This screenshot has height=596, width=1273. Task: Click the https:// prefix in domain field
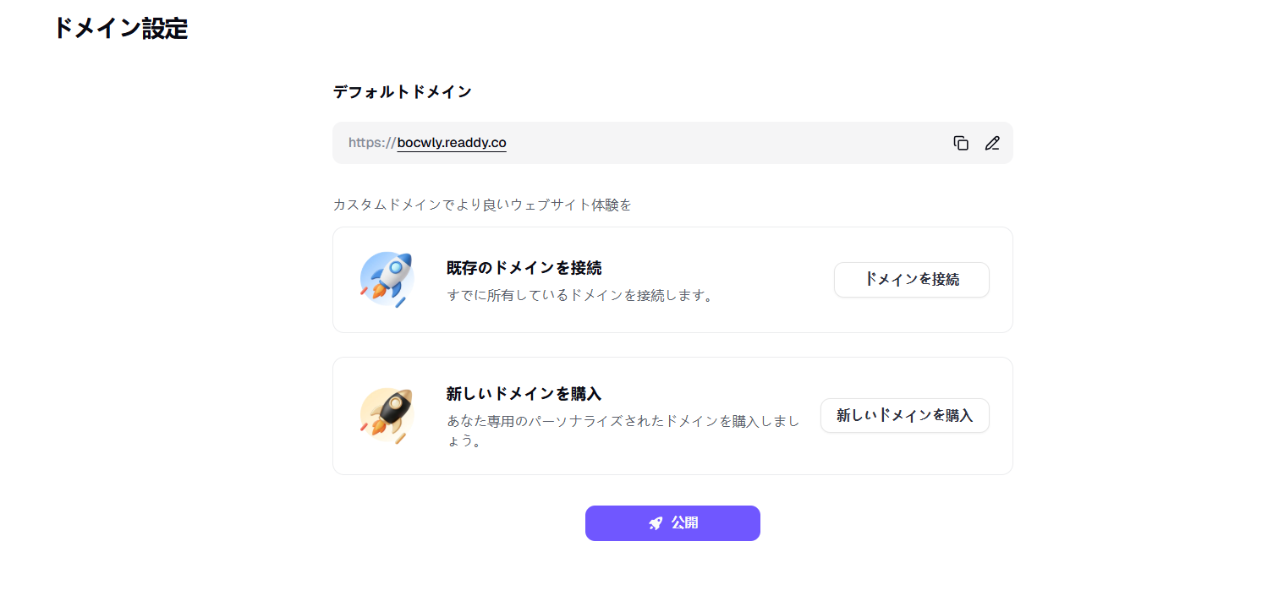click(x=371, y=143)
